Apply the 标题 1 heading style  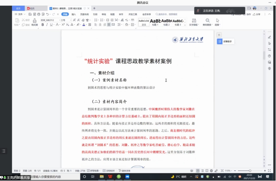click(155, 22)
